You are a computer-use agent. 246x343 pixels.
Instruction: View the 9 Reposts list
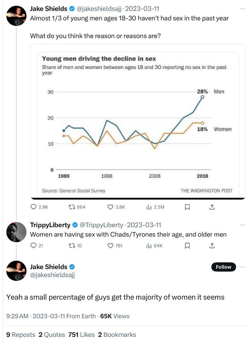point(21,335)
